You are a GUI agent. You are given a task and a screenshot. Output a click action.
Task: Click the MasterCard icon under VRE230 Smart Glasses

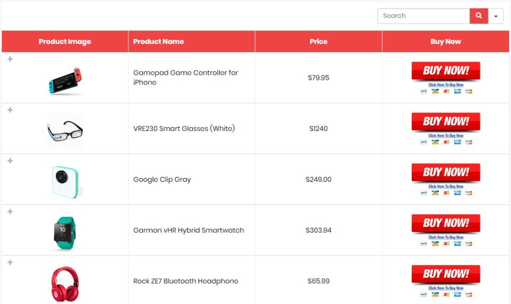click(x=446, y=142)
